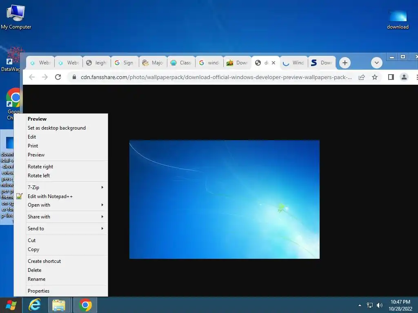Choose Edit in context menu
Screen dimensions: 418x313
pos(67,137)
